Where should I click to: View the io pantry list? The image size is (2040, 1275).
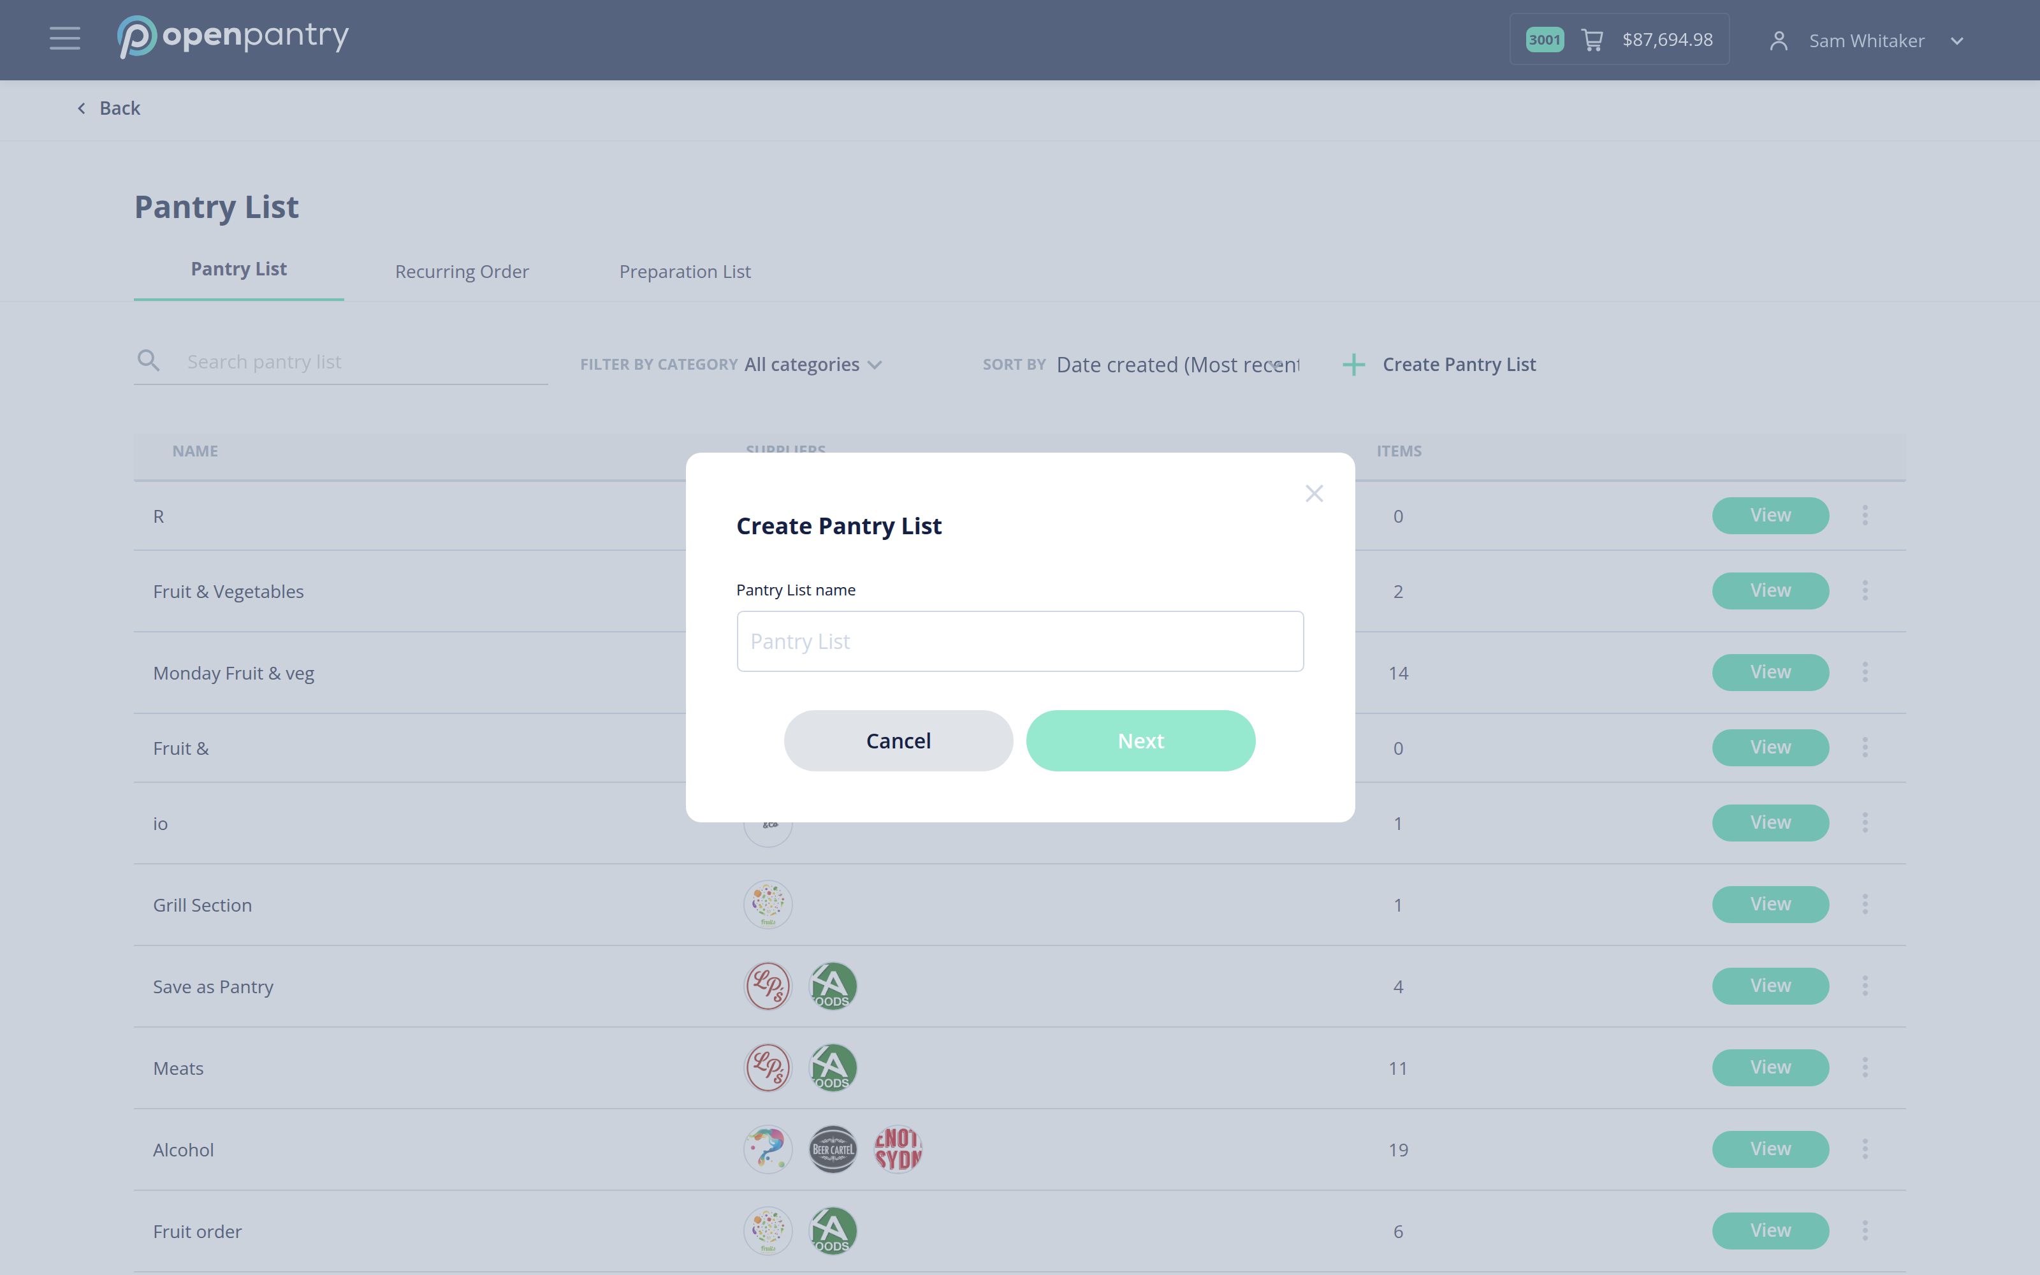click(x=1770, y=822)
